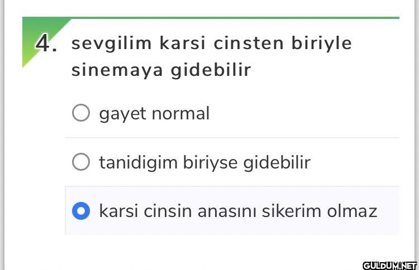
Task: Click the question heading "sevgilim karsi cinsten biriyle"
Action: pos(212,44)
